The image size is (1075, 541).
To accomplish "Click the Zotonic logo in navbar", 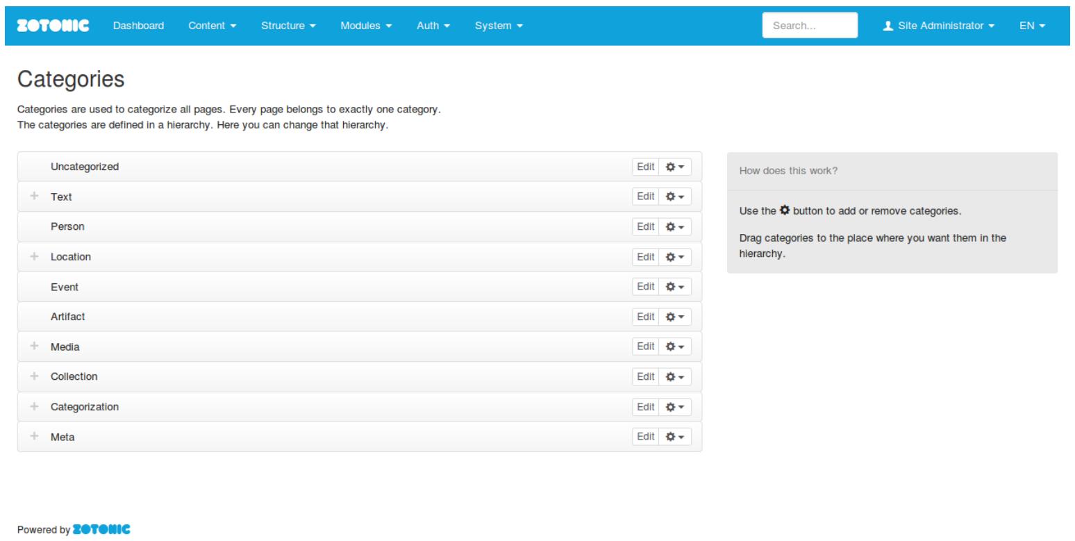I will point(53,26).
